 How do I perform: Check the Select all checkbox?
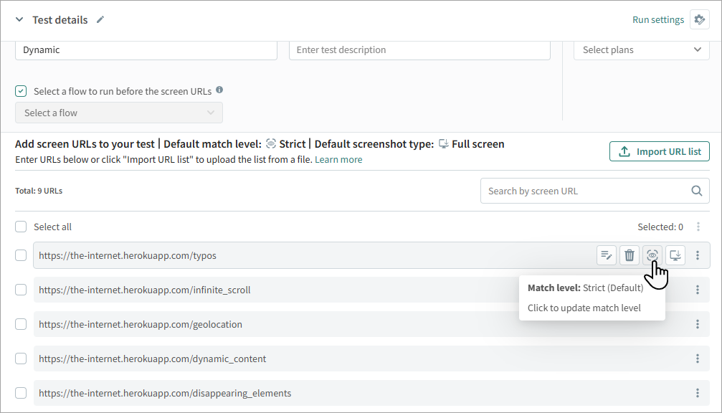click(x=22, y=227)
